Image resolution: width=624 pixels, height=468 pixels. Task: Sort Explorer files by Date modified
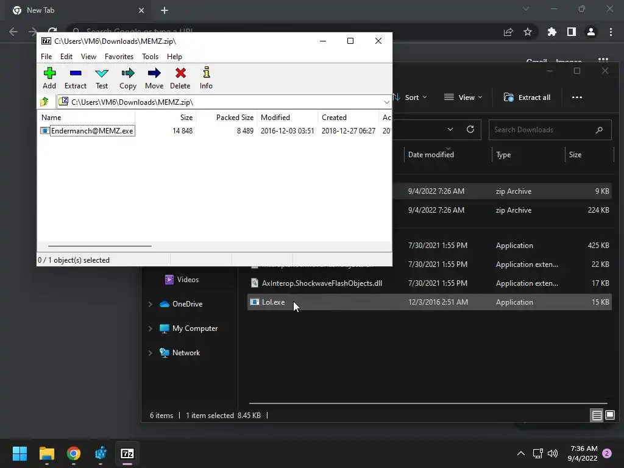click(x=431, y=155)
